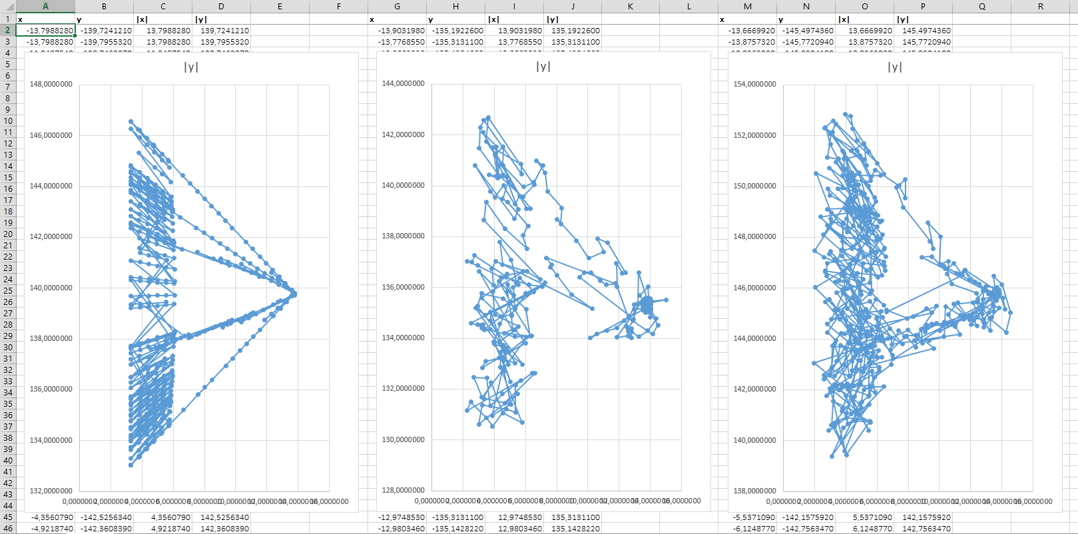Select column C header
The image size is (1078, 534).
162,6
